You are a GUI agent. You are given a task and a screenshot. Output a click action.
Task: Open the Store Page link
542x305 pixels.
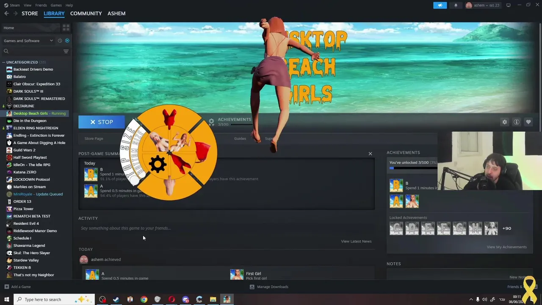point(94,139)
